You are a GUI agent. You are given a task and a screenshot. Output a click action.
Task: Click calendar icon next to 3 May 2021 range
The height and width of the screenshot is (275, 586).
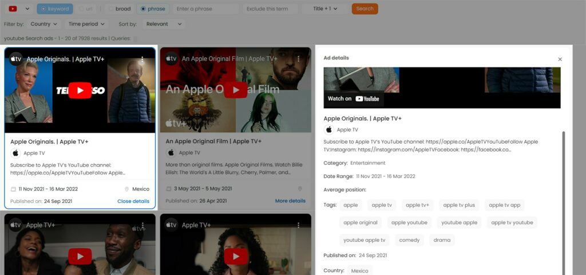(x=169, y=189)
